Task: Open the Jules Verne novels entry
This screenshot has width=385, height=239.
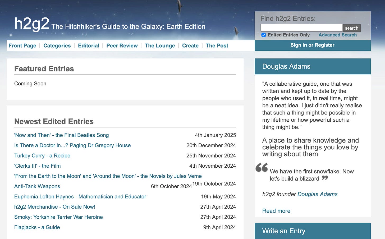Action: point(108,176)
